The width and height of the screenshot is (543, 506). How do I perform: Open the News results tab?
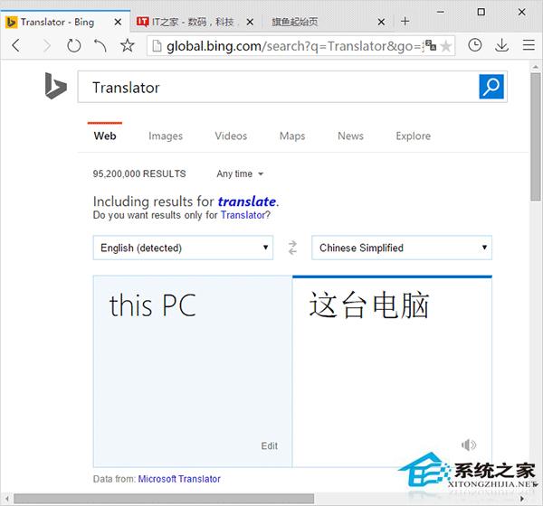pyautogui.click(x=350, y=136)
